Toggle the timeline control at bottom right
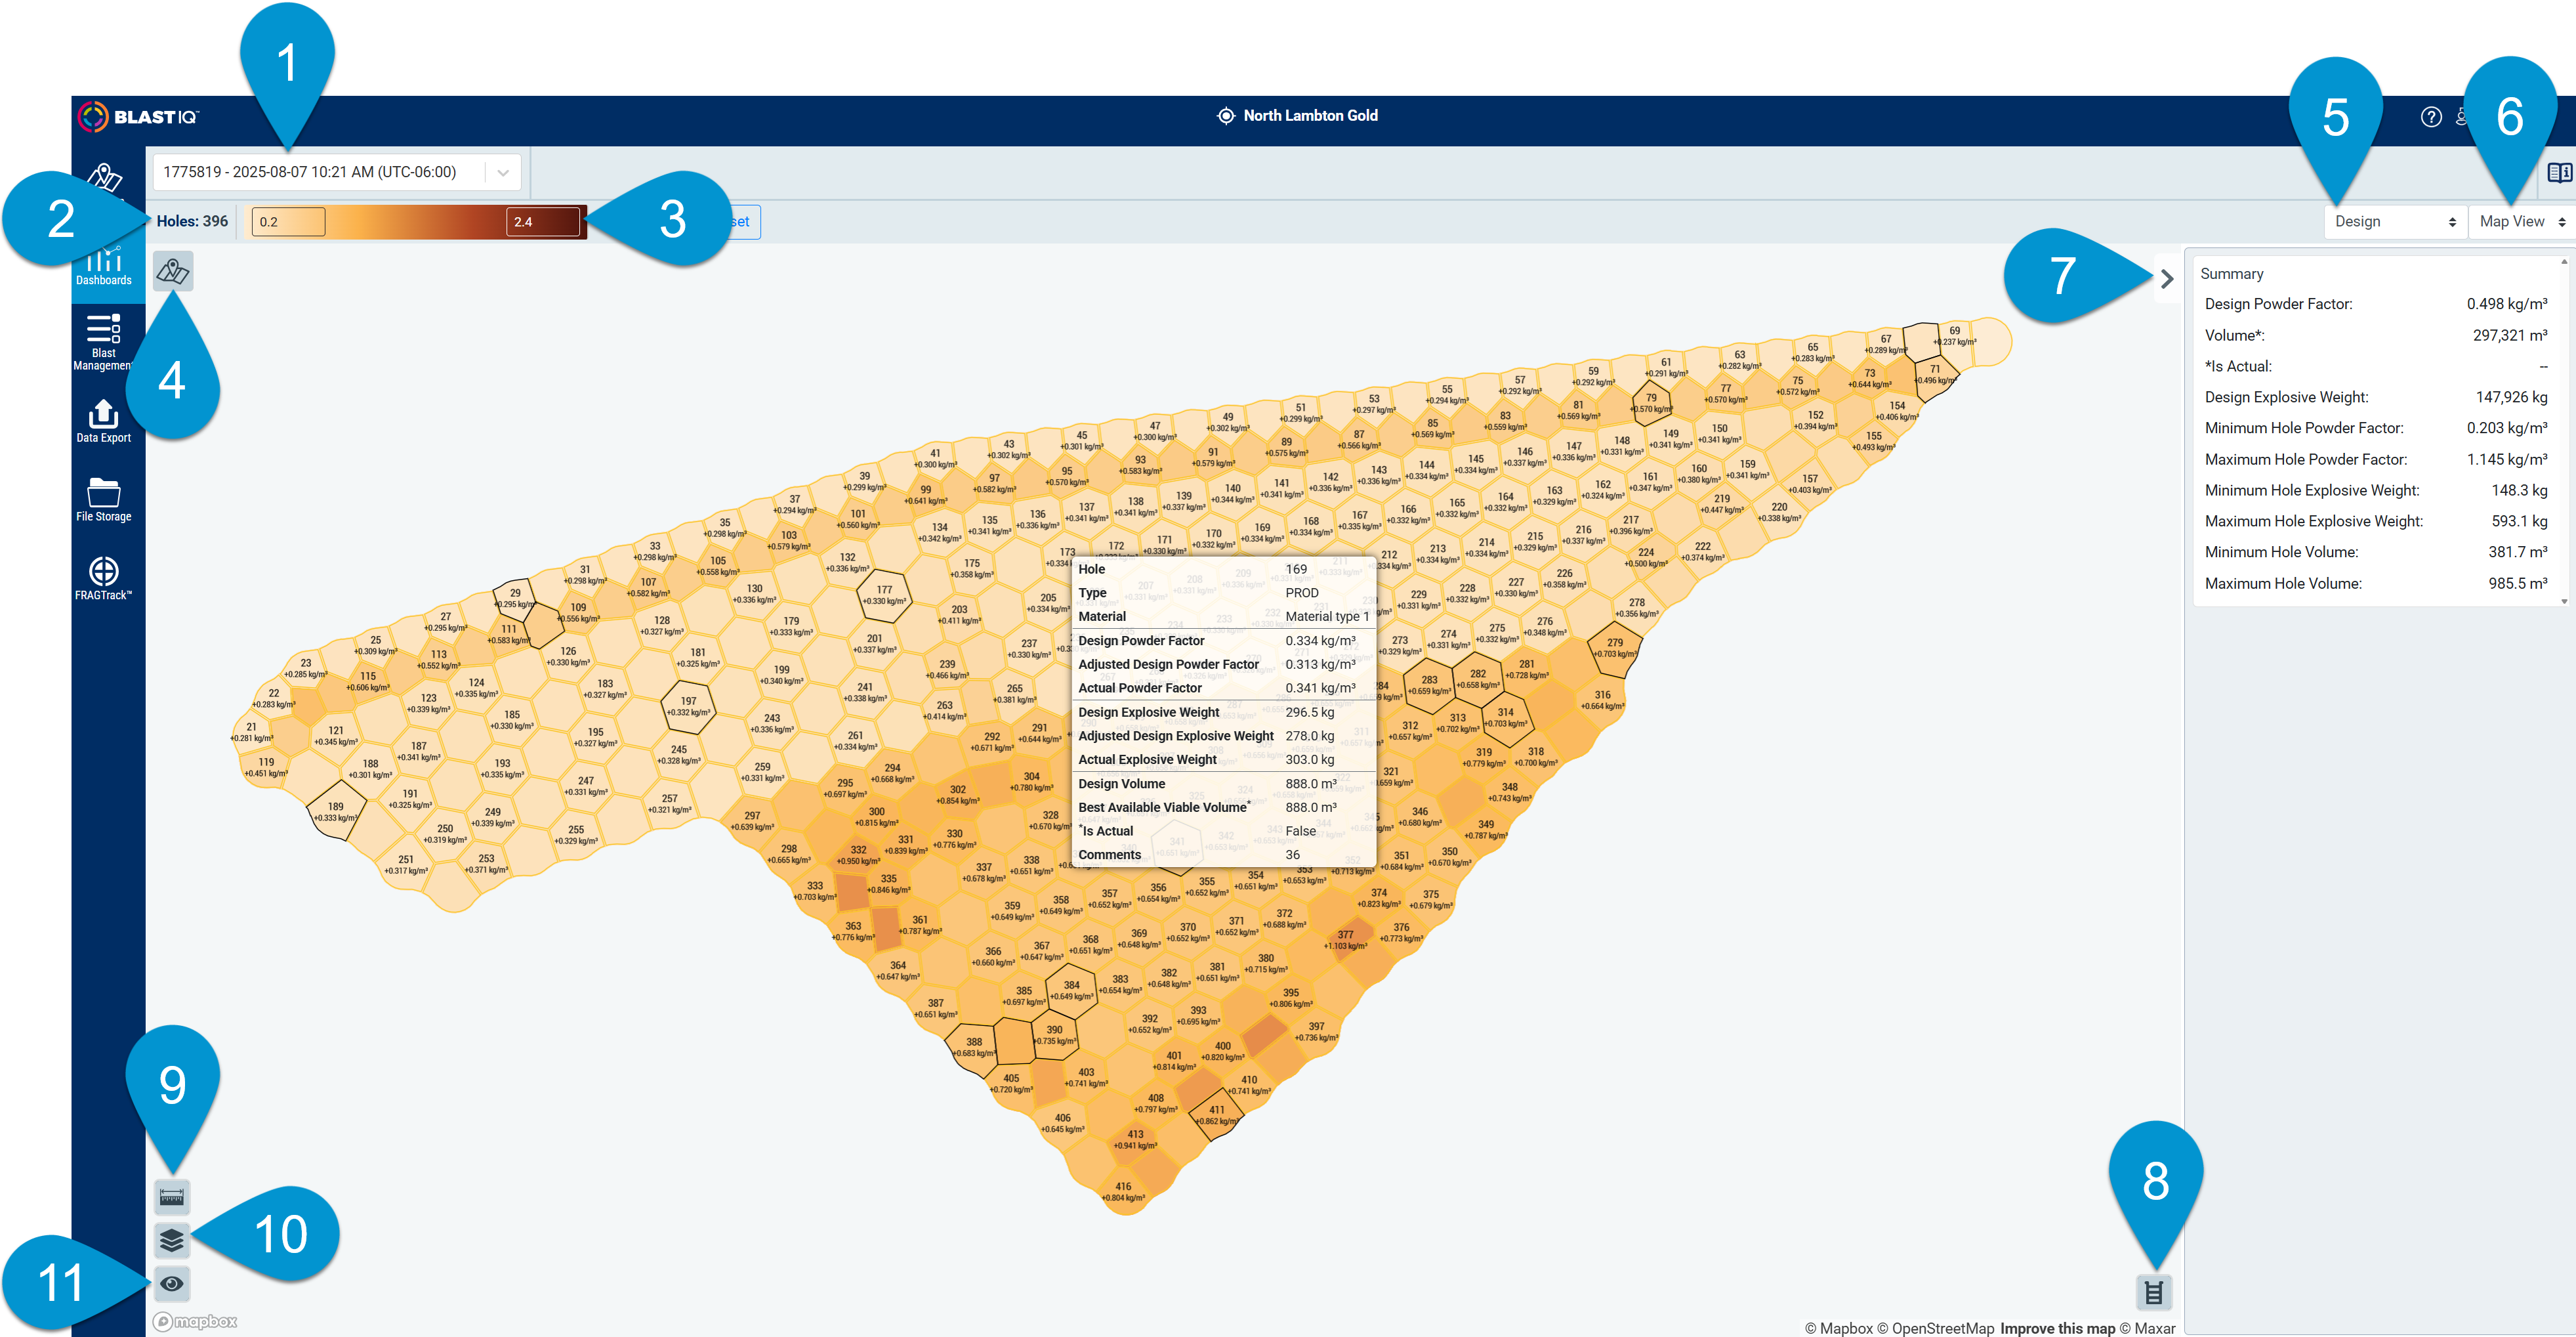This screenshot has height=1337, width=2576. (x=2154, y=1291)
